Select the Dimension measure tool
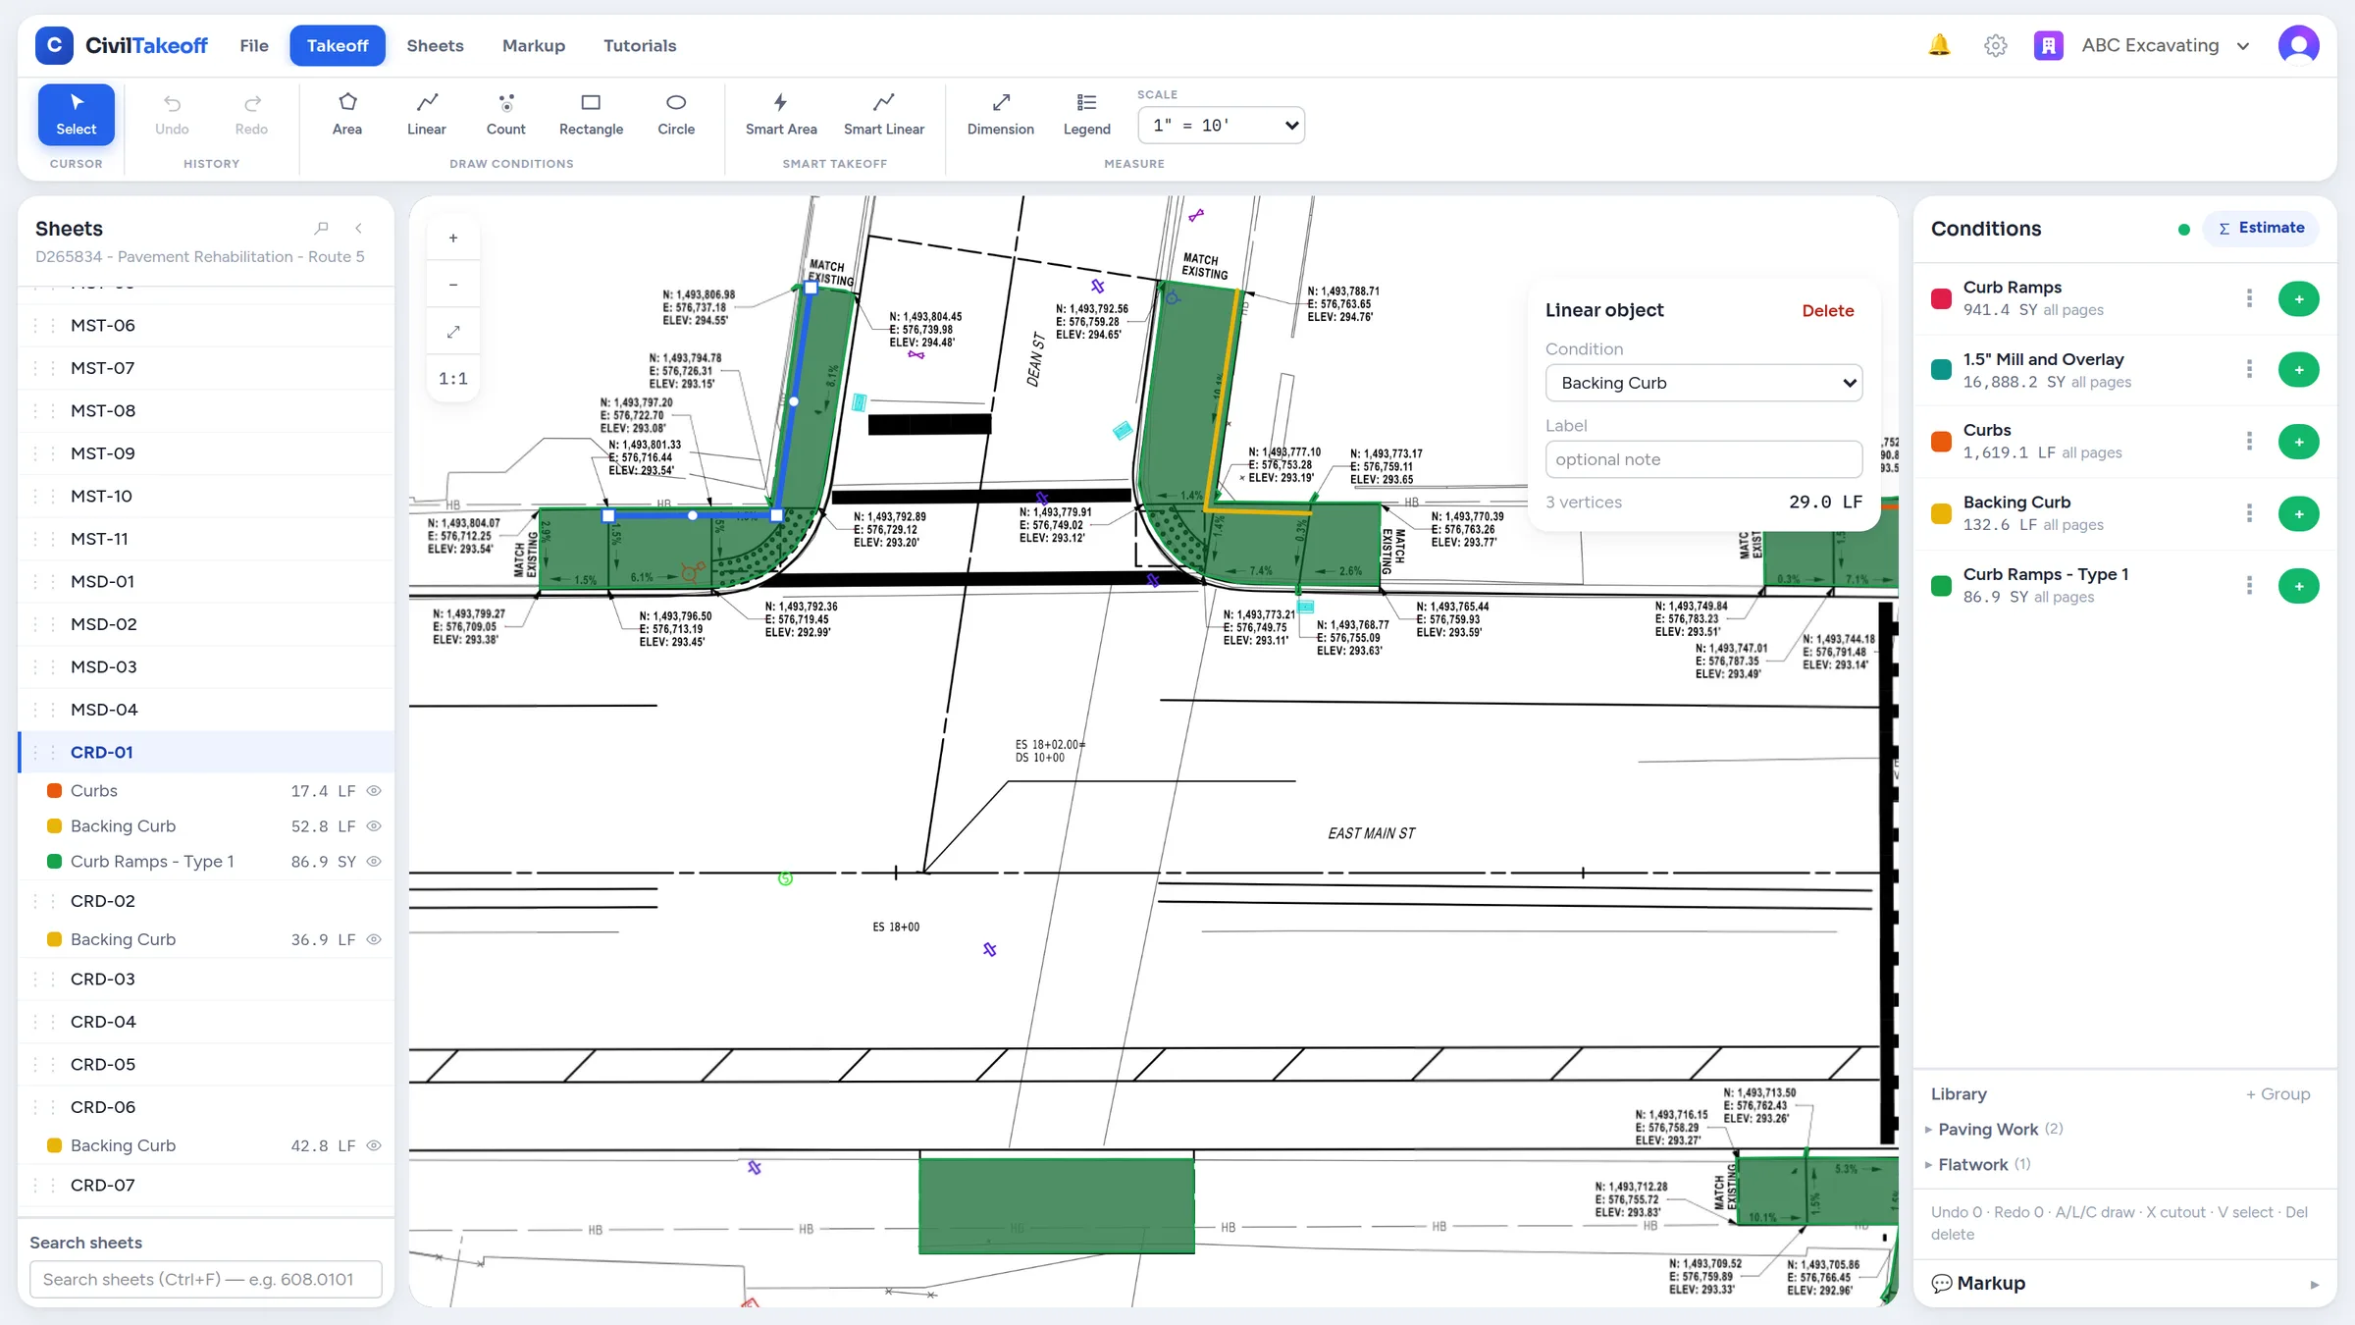The width and height of the screenshot is (2355, 1325). (x=1000, y=115)
